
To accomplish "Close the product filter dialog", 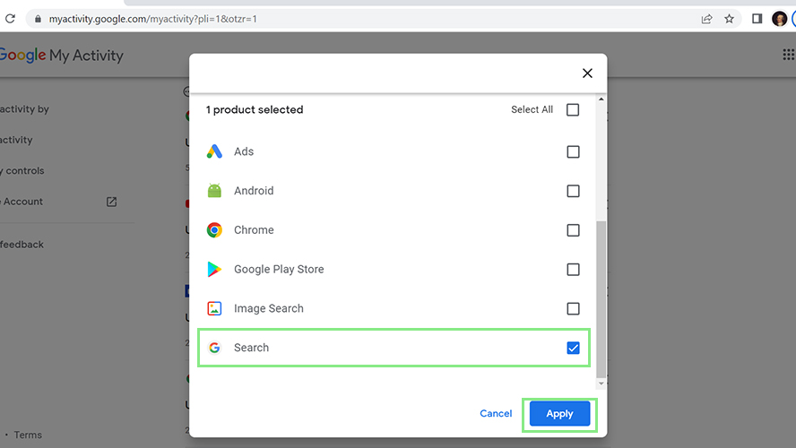I will click(x=587, y=73).
